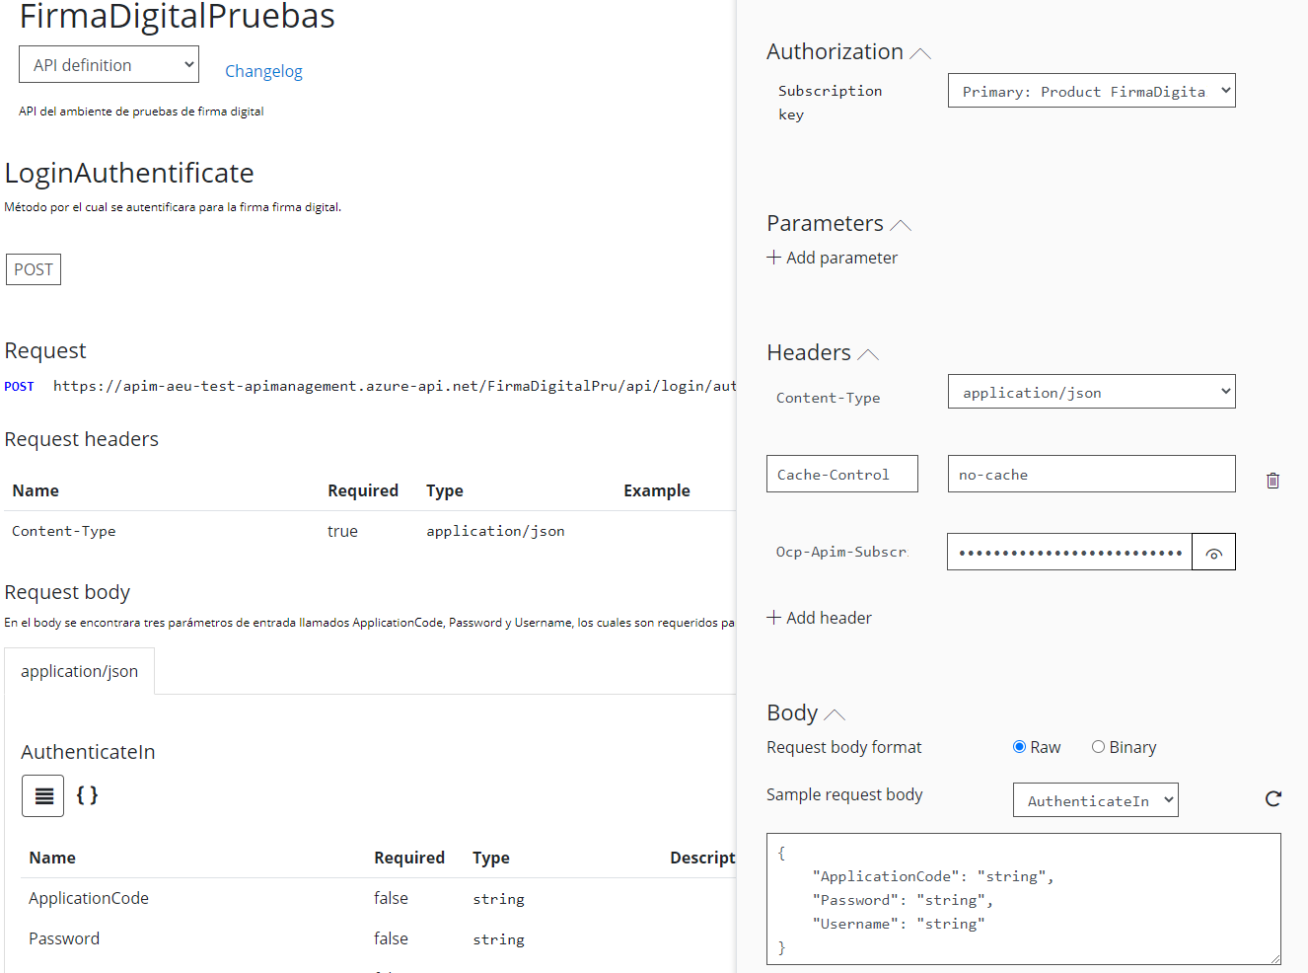Open the AuthenticateIn sample body dropdown
Screen dimensions: 1308x973
pyautogui.click(x=1095, y=800)
